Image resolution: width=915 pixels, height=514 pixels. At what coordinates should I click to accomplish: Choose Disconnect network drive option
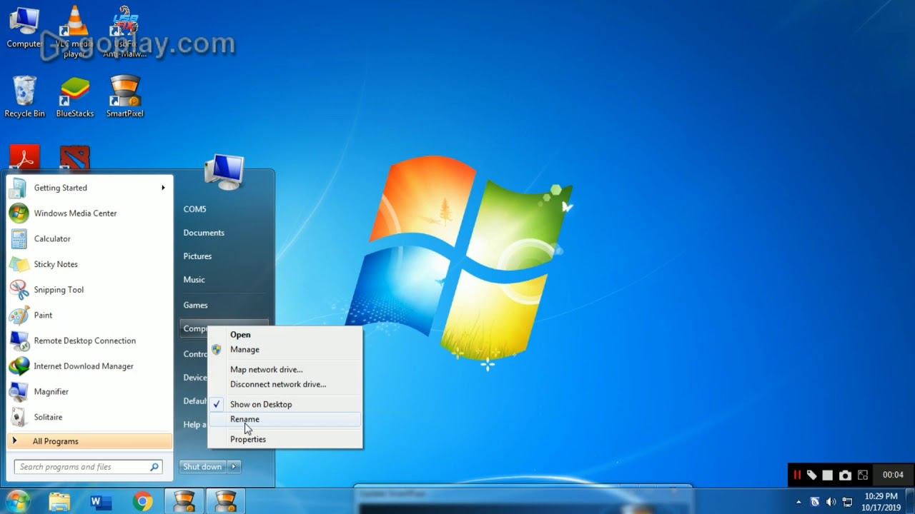tap(285, 385)
